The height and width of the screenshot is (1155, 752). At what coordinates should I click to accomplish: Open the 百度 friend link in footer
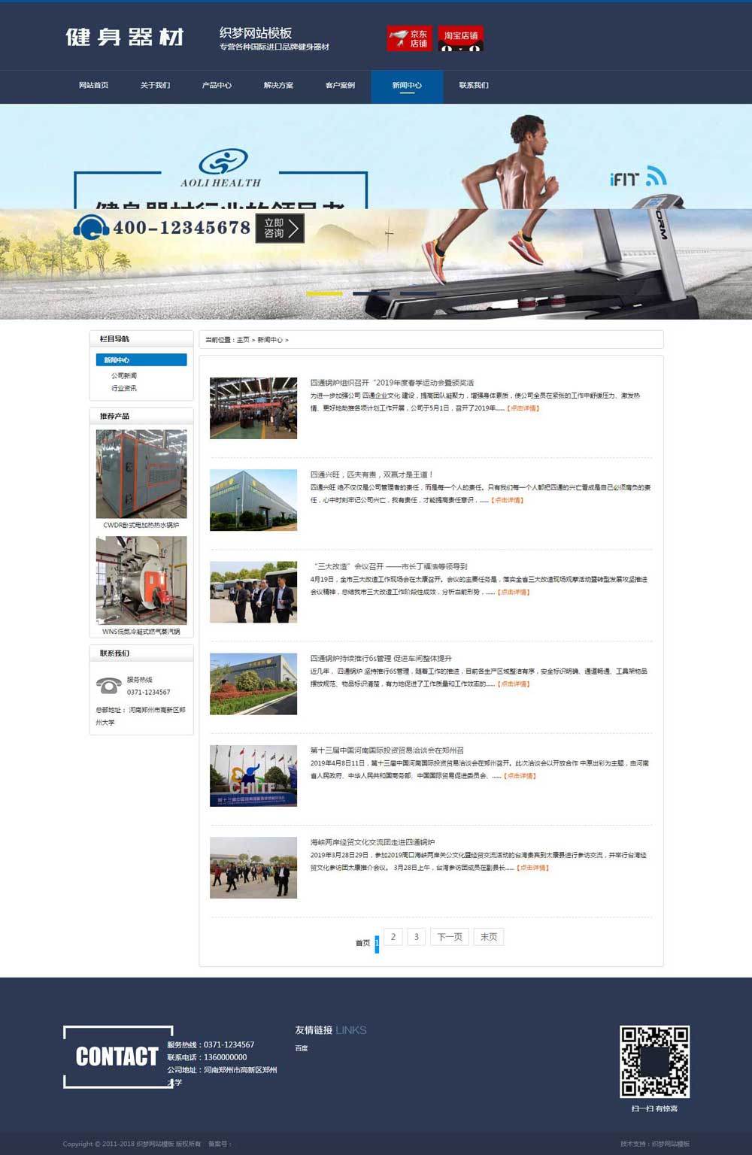[x=300, y=1047]
